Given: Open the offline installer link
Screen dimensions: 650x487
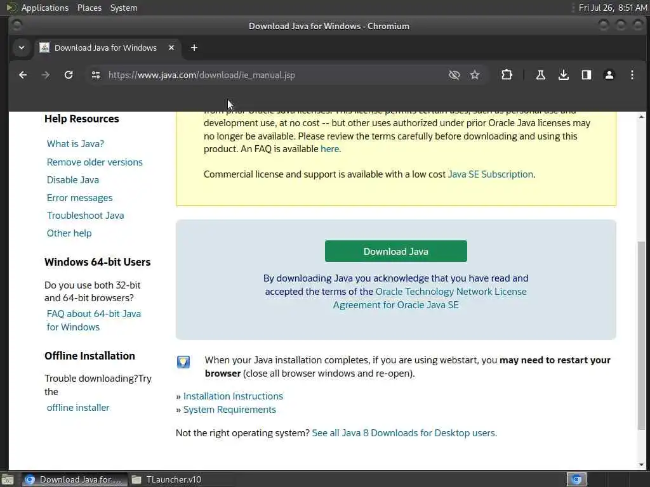Looking at the screenshot, I should [x=78, y=408].
